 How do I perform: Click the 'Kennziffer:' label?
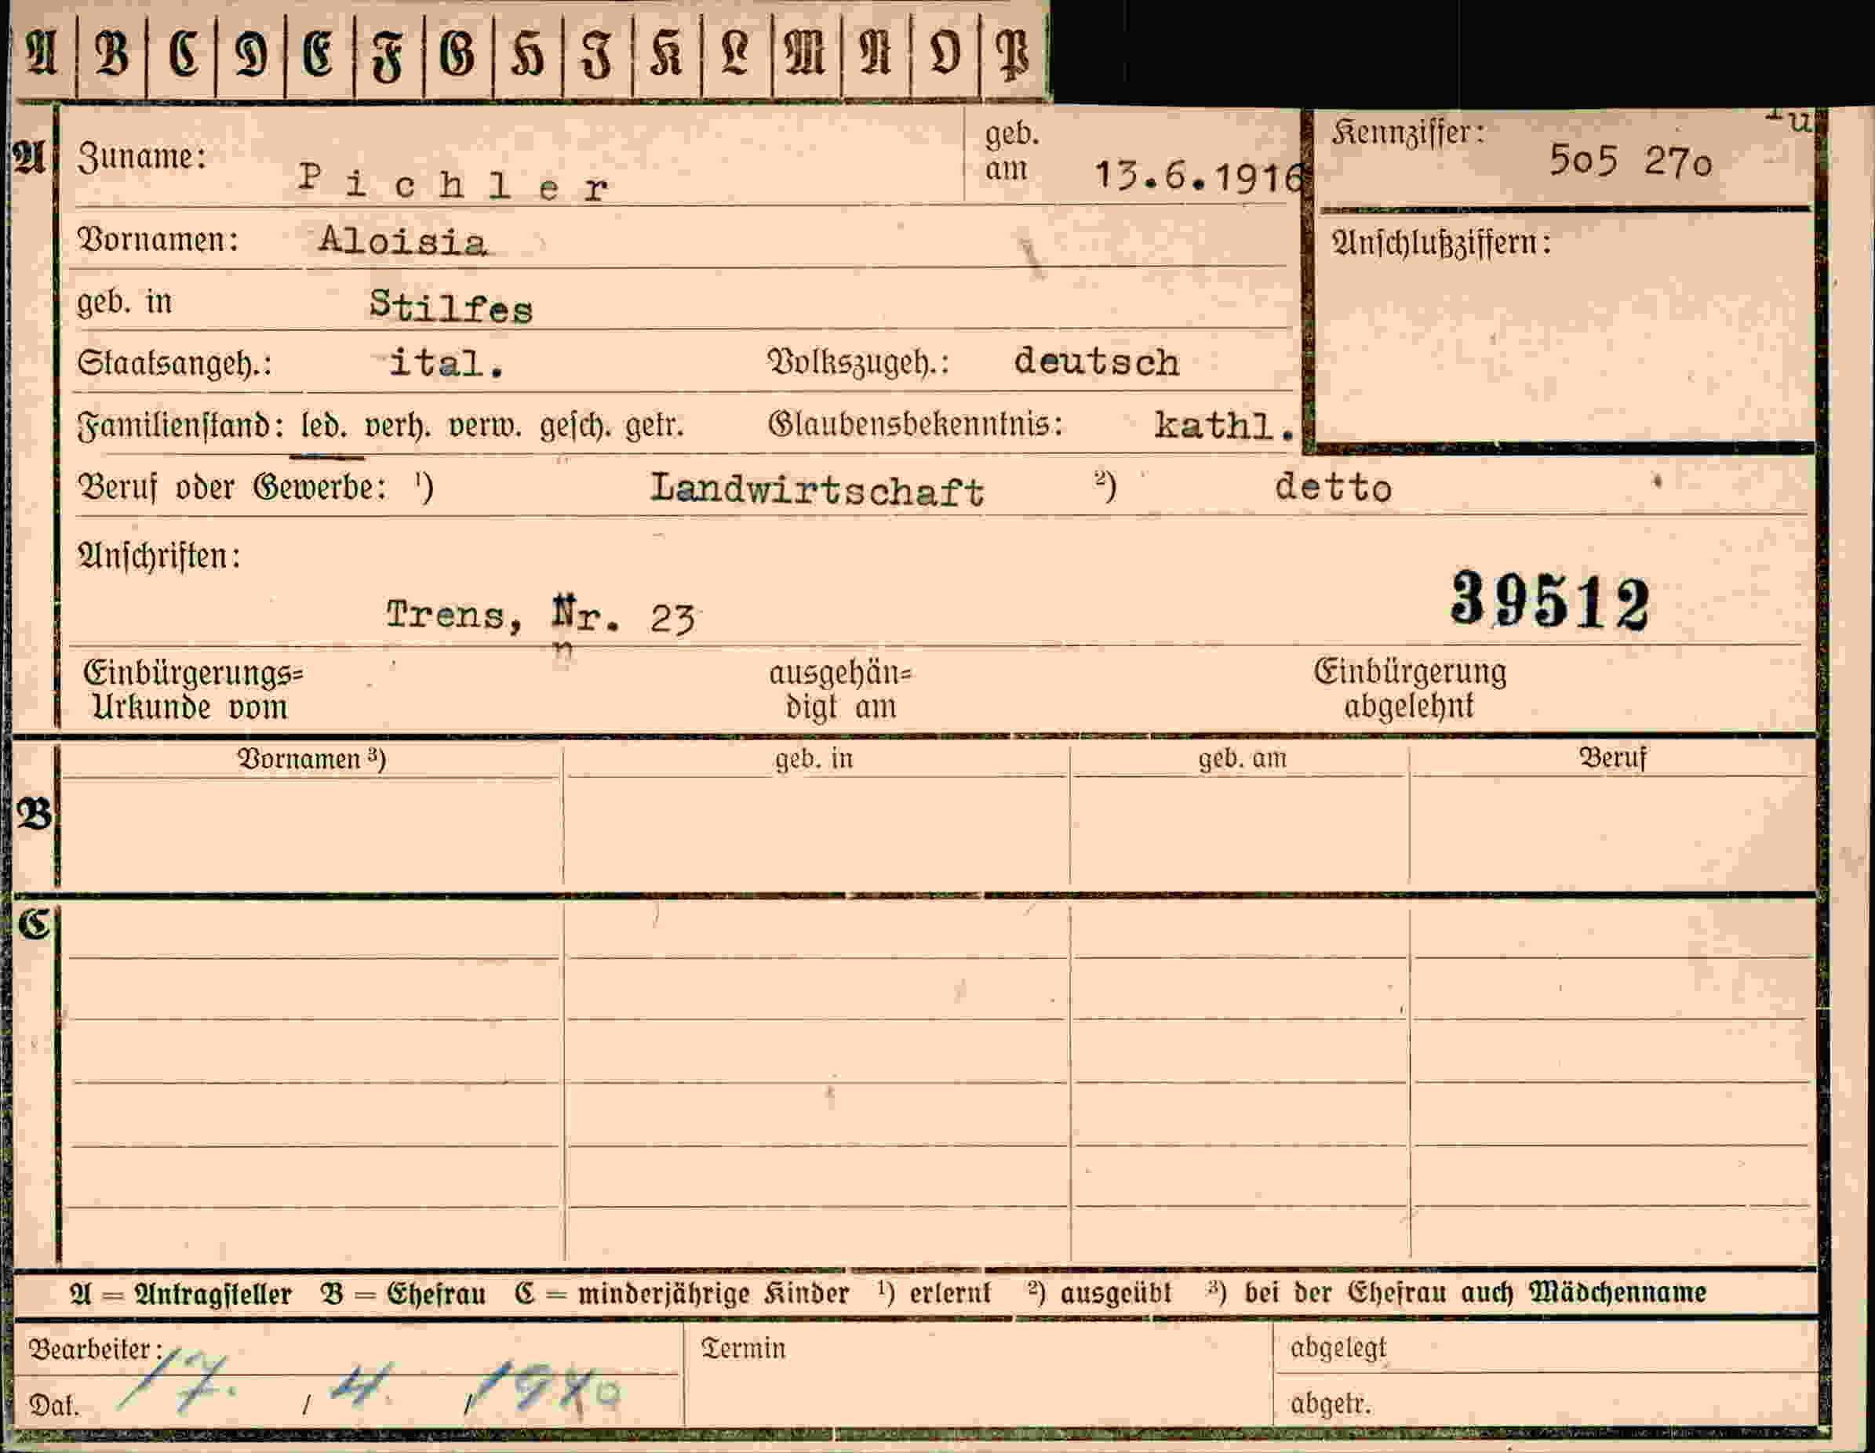pos(1408,133)
